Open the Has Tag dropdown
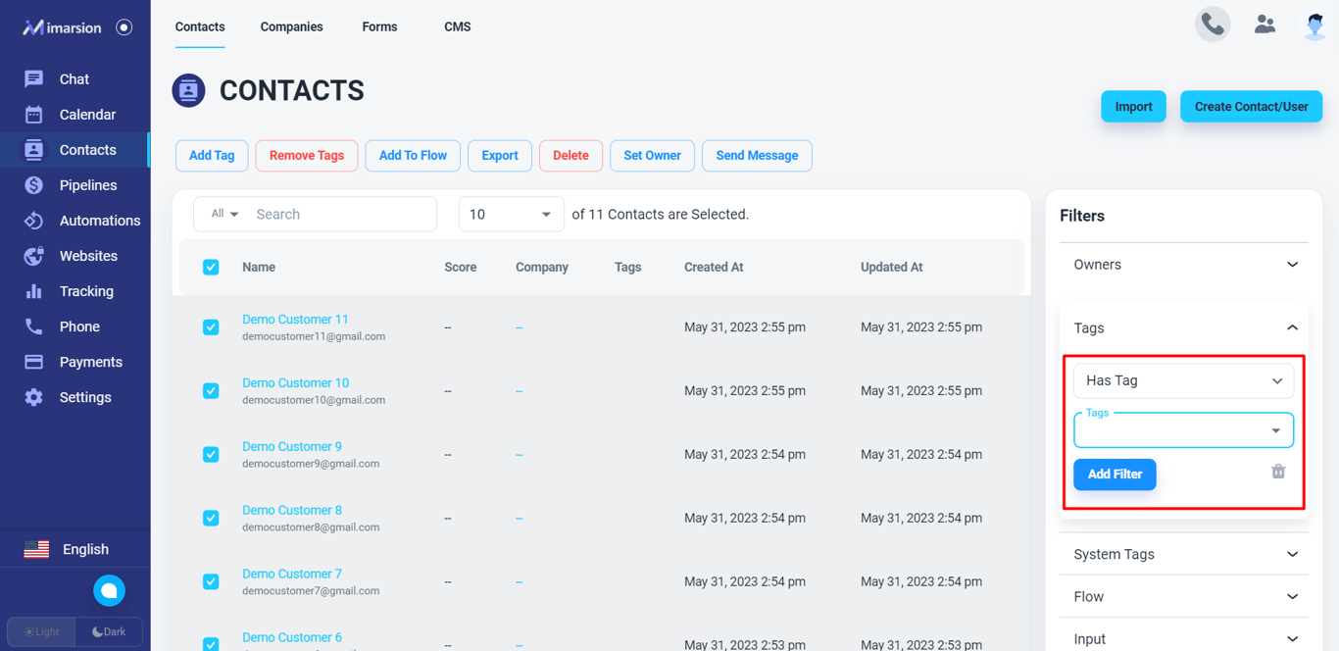 pos(1183,380)
